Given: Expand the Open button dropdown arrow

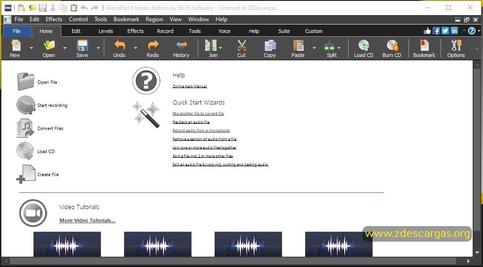Looking at the screenshot, I should tap(65, 48).
